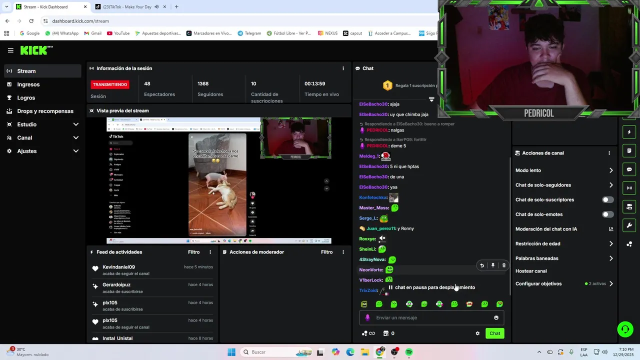Open the moderator actions three-dot menu

pos(343,252)
